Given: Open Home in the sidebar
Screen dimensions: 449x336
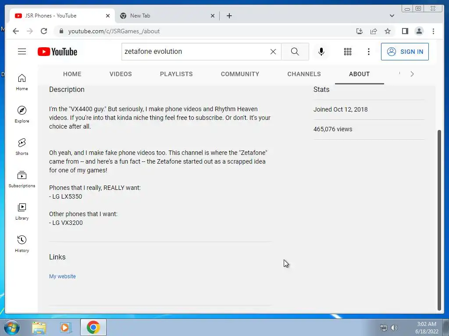Looking at the screenshot, I should click(x=22, y=82).
